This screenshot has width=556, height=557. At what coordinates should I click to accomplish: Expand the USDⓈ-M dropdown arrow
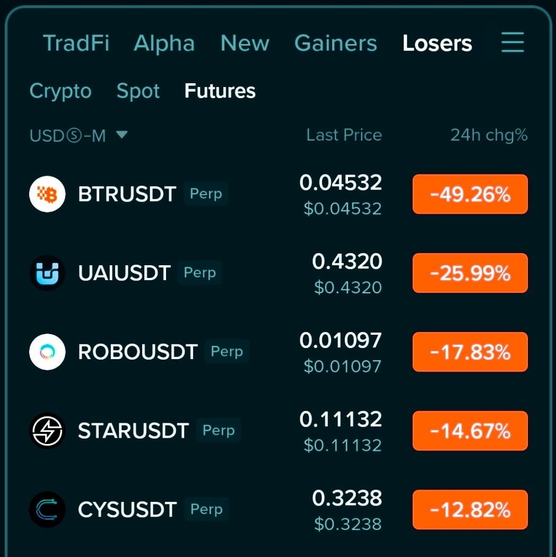[122, 135]
